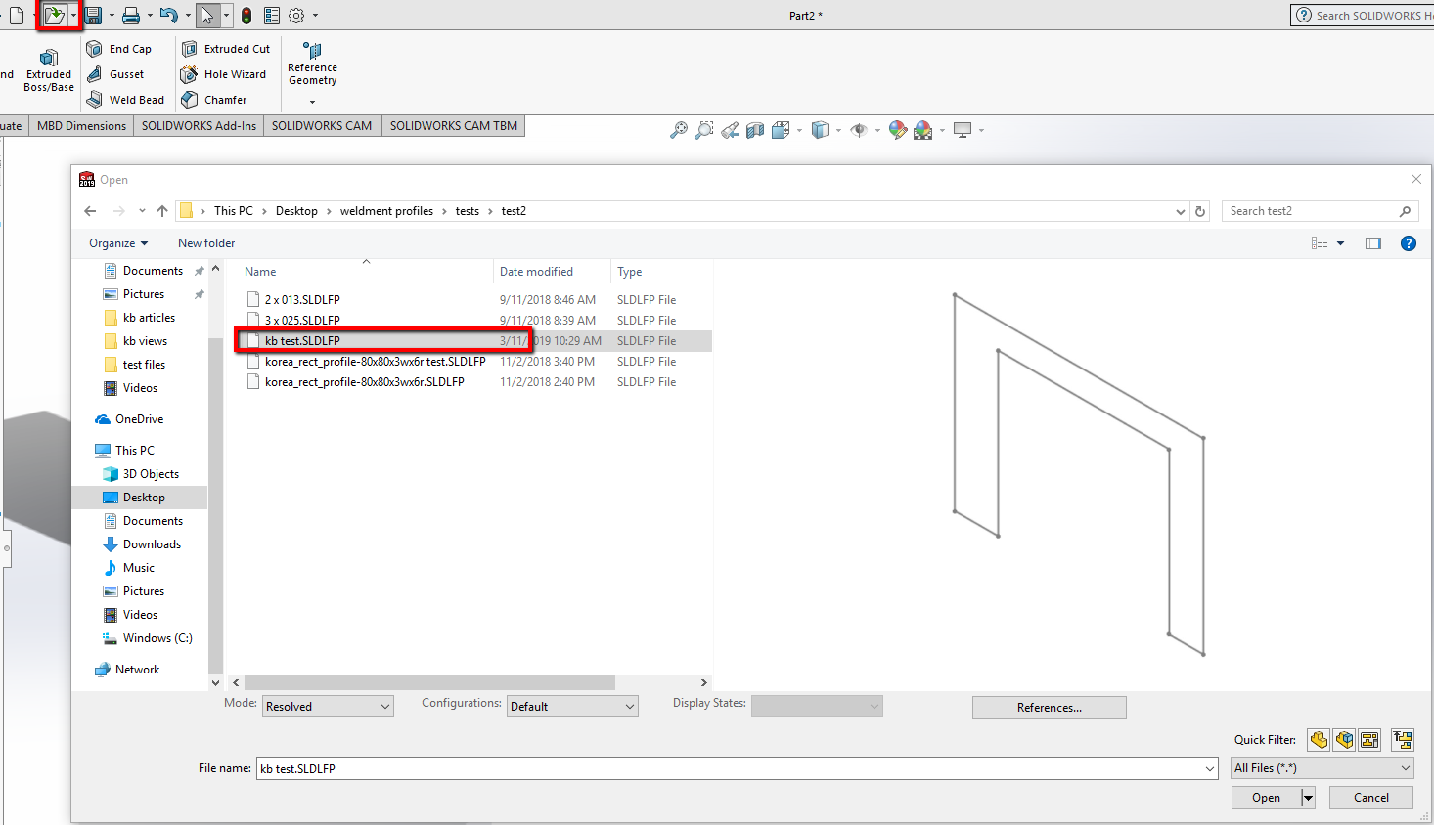
Task: Select the Extruded Boss/Base tool
Action: [49, 71]
